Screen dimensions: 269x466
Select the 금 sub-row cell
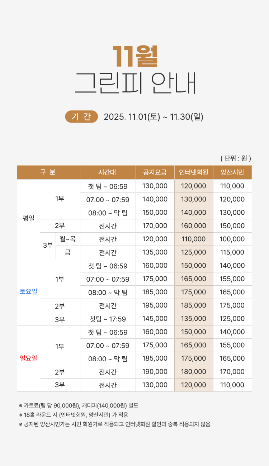coord(67,252)
